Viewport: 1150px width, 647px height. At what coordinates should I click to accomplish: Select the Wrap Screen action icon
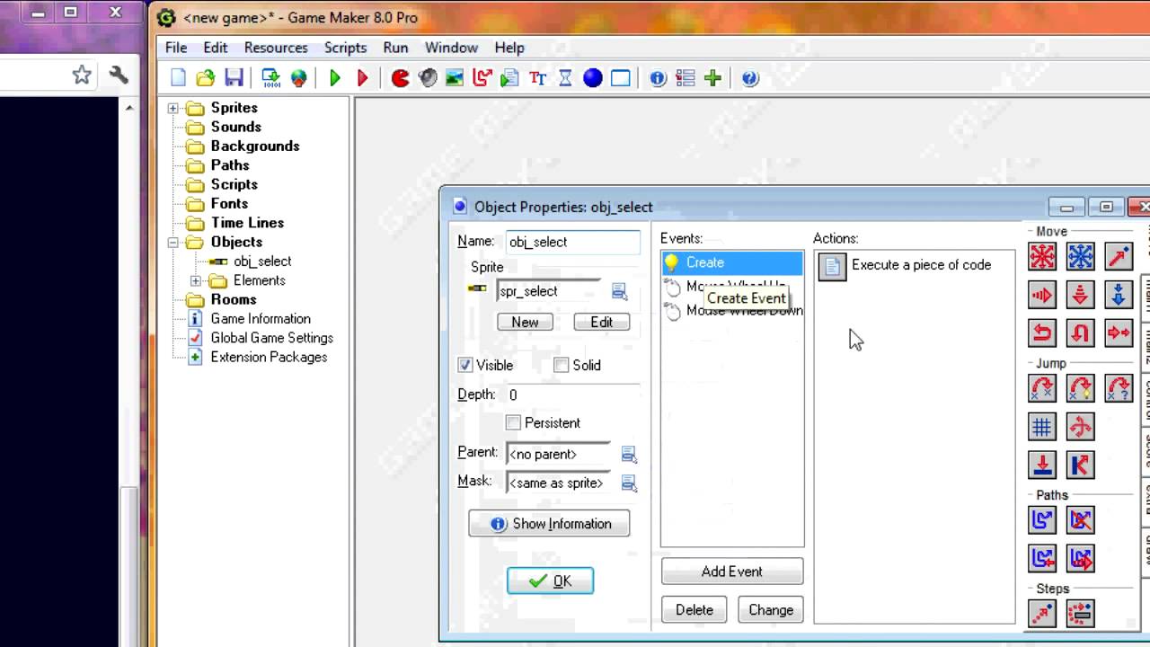[1081, 427]
